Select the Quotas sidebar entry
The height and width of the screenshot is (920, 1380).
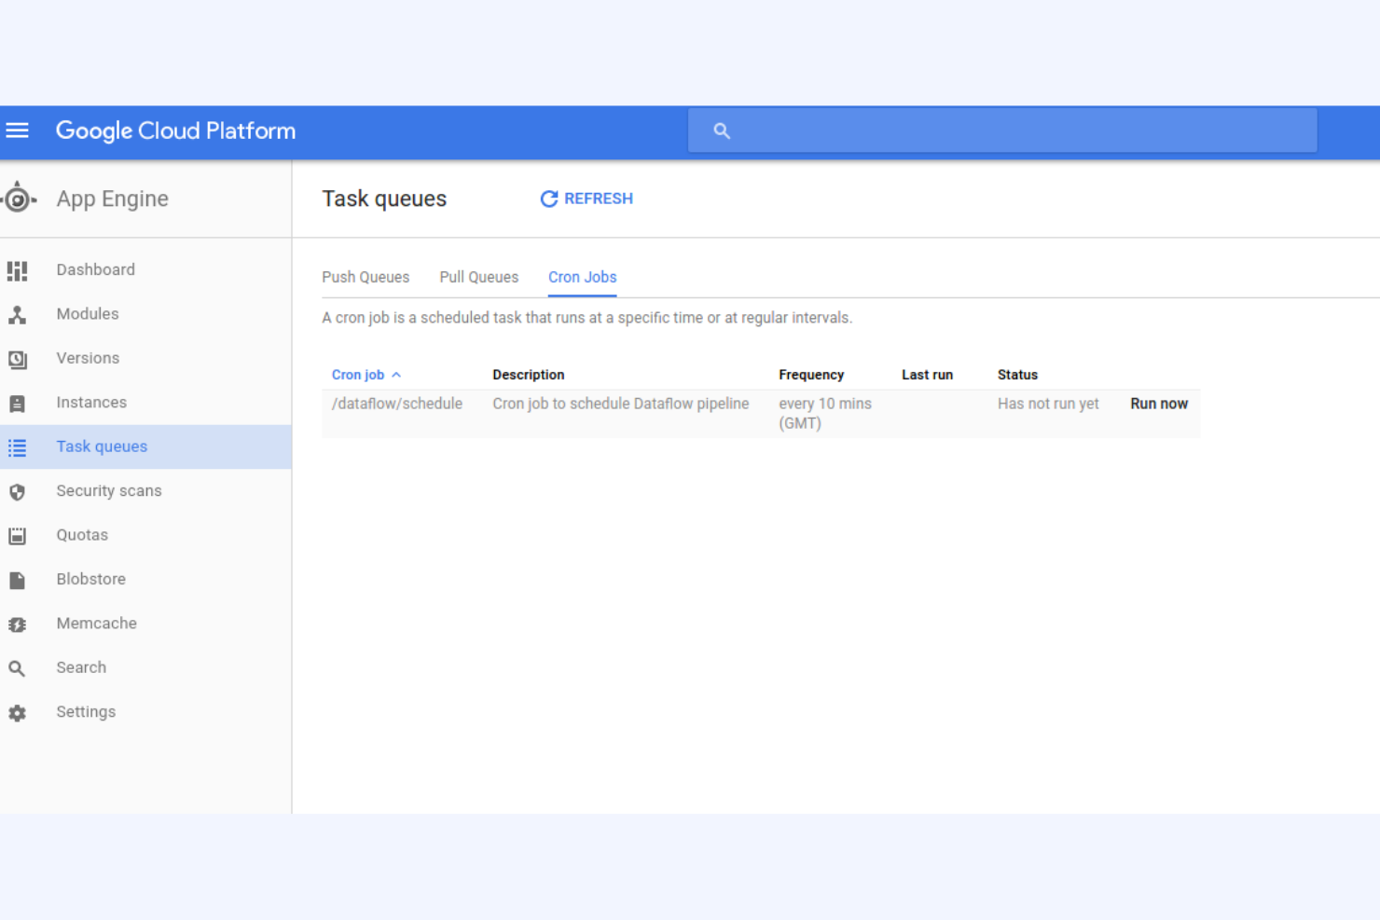pos(82,534)
